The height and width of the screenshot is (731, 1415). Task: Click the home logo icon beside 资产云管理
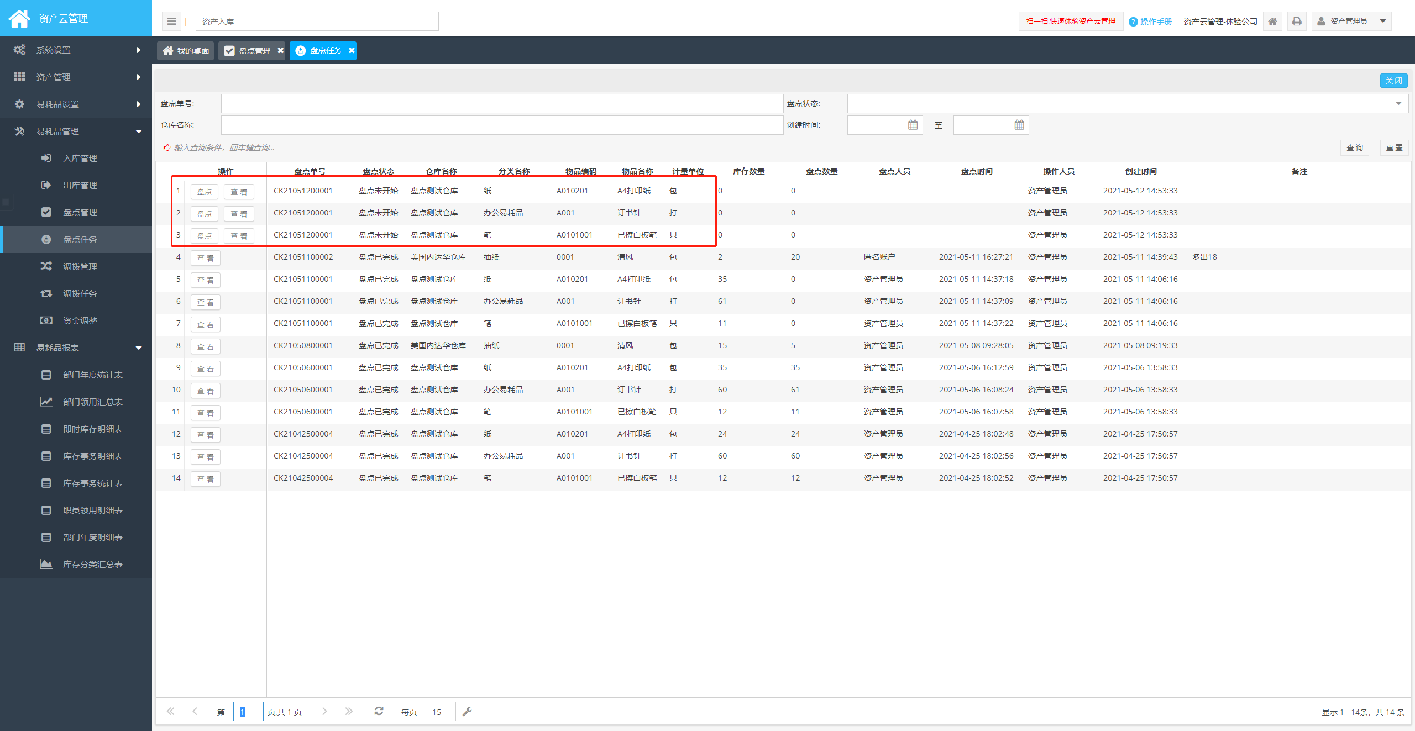[19, 18]
